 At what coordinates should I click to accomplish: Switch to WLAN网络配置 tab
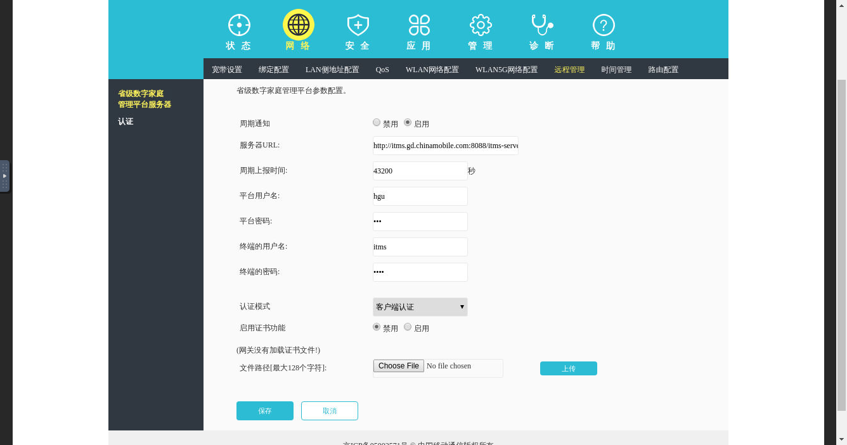pyautogui.click(x=432, y=70)
